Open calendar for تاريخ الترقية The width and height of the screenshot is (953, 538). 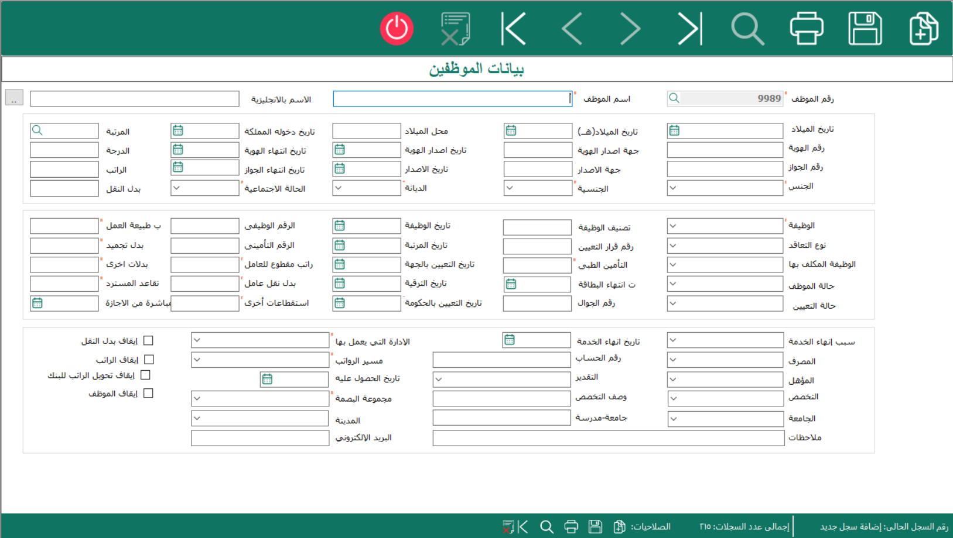[340, 284]
